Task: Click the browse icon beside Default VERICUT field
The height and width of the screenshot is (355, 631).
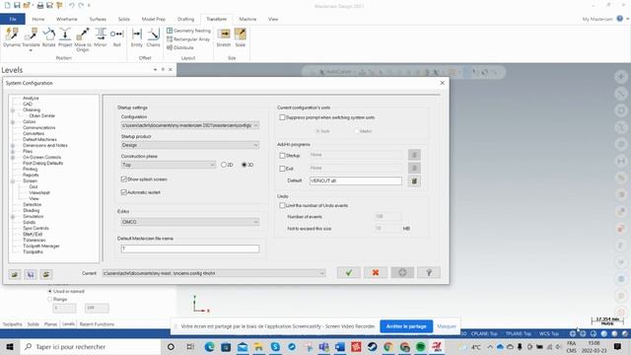Action: pyautogui.click(x=414, y=181)
